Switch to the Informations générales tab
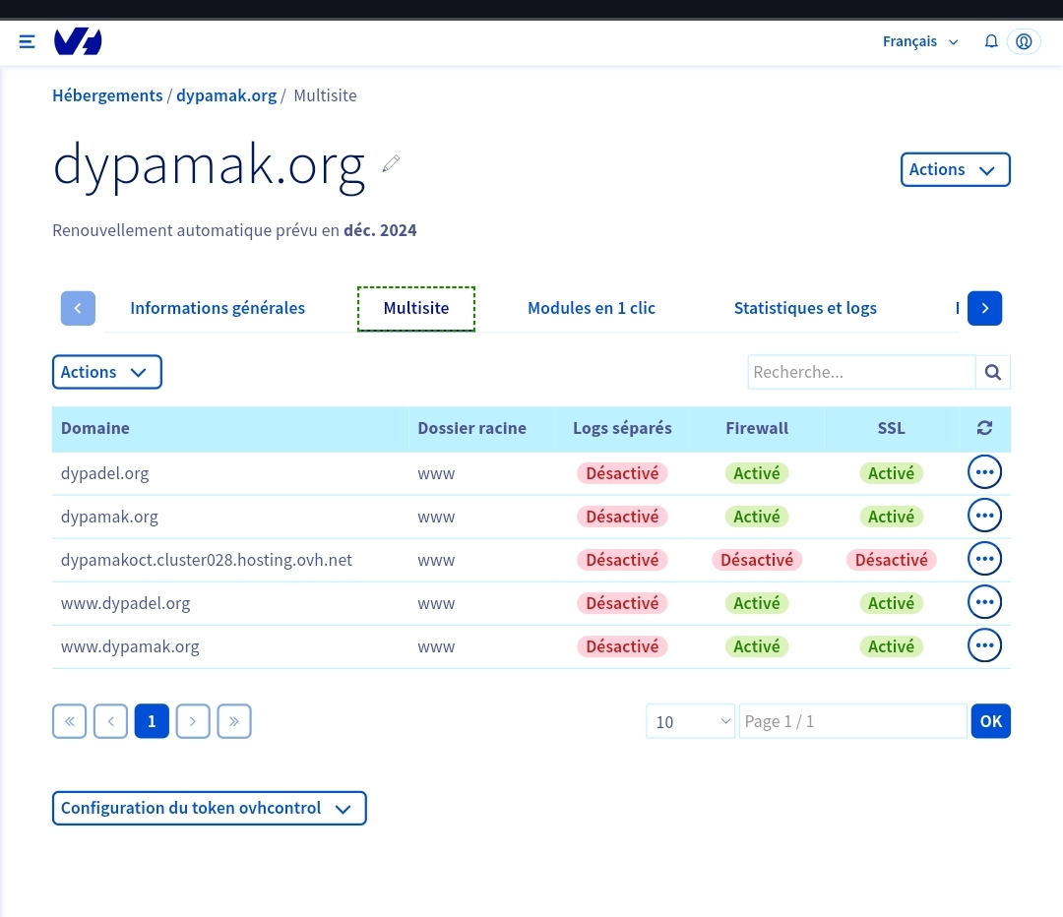Viewport: 1063px width, 917px height. pyautogui.click(x=218, y=308)
